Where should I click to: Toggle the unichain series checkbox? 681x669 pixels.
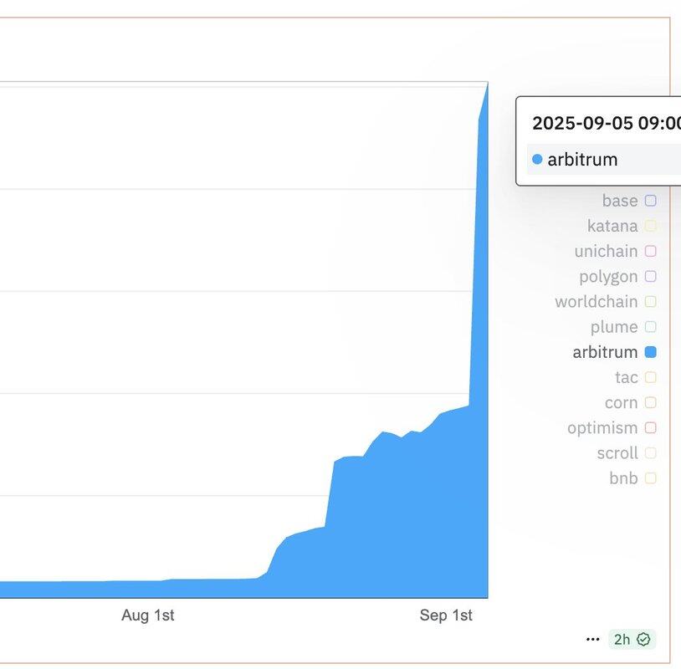click(x=650, y=251)
